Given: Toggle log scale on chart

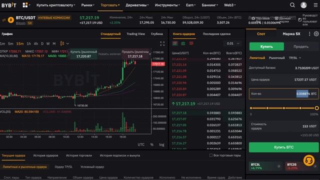Looking at the screenshot, I should 161,144.
